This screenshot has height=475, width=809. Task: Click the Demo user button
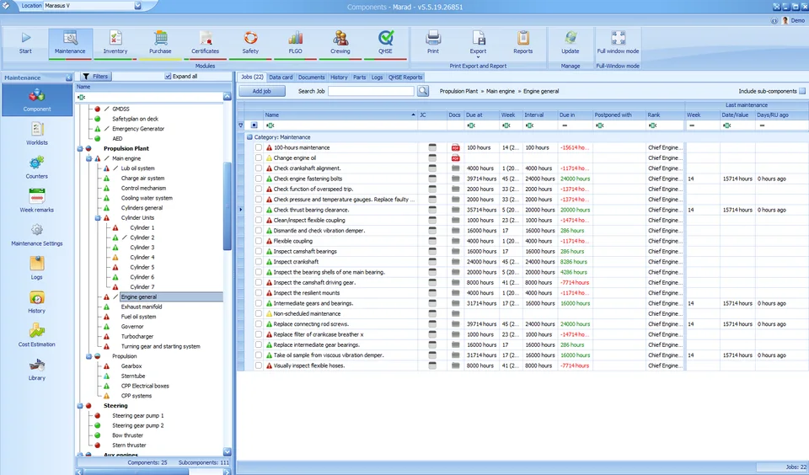click(x=793, y=20)
